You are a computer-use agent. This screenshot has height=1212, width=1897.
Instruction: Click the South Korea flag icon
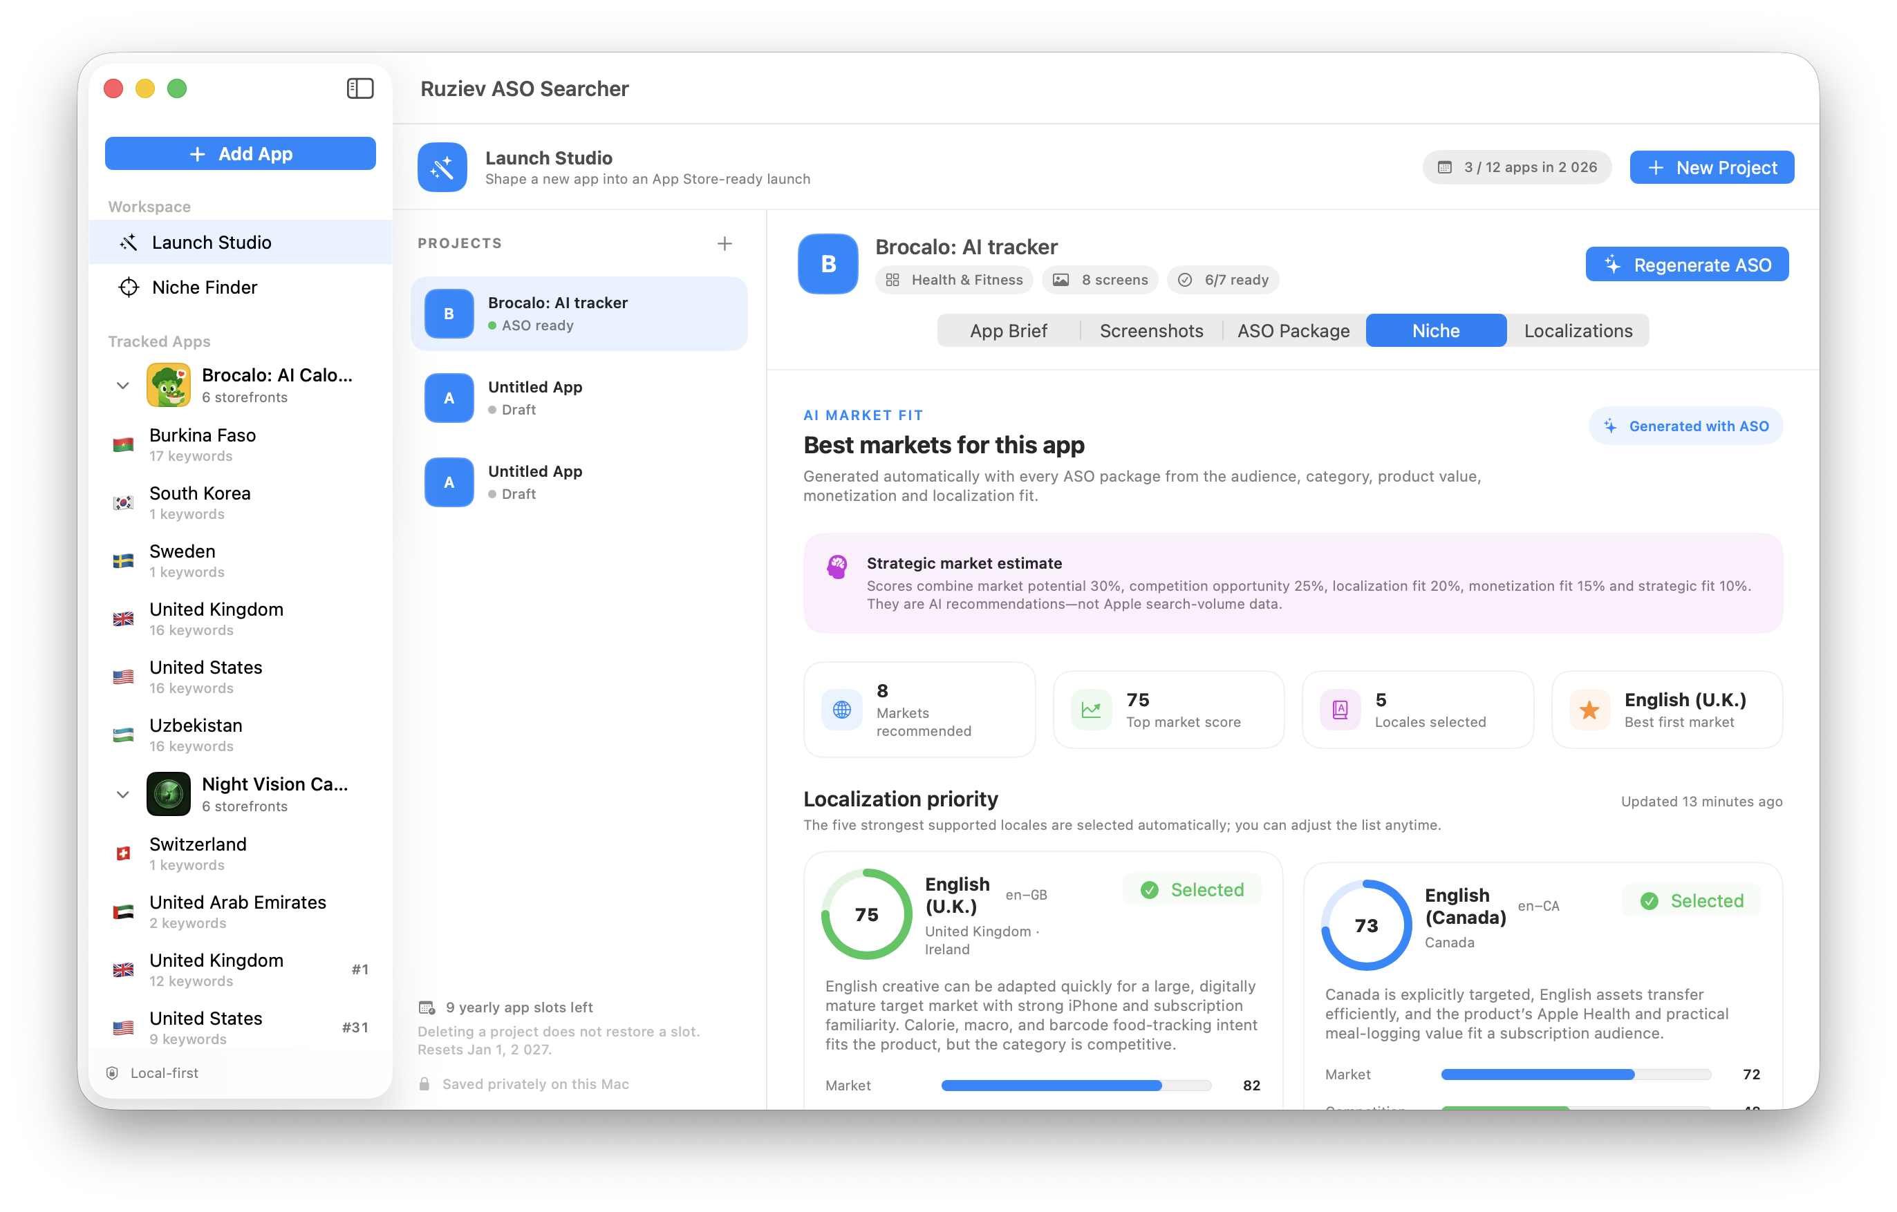coord(123,502)
